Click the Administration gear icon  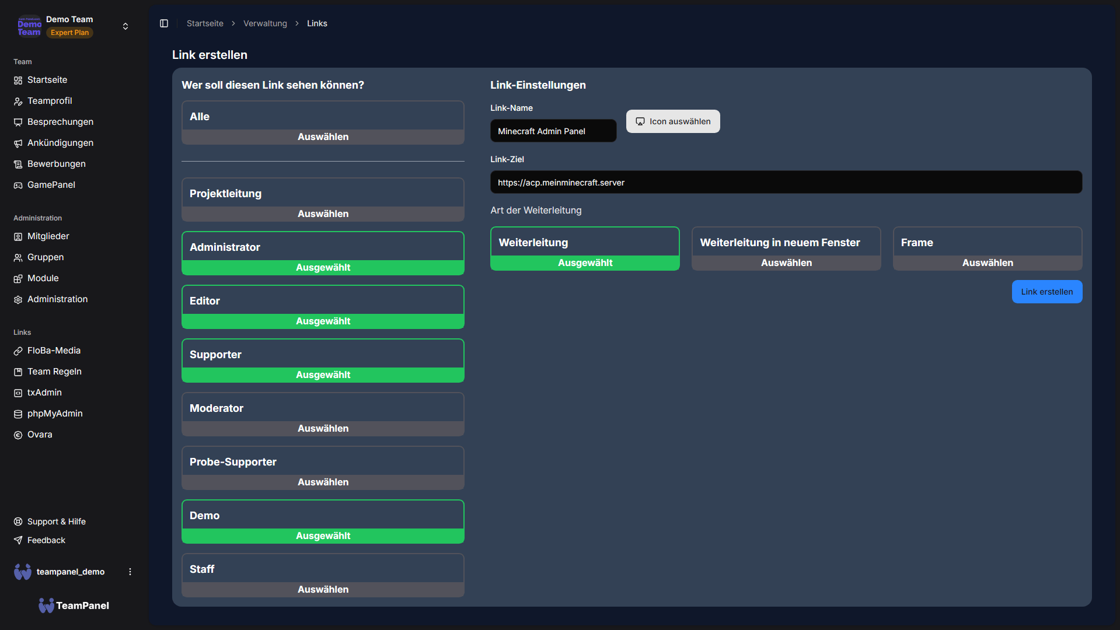click(18, 300)
